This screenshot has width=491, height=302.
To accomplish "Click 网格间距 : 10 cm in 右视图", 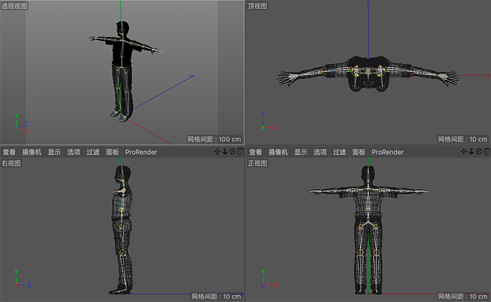I will [217, 296].
